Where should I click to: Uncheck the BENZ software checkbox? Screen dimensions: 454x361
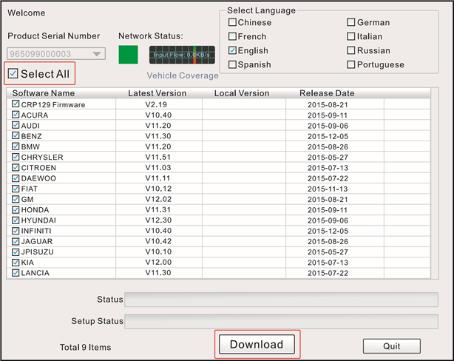[x=16, y=135]
